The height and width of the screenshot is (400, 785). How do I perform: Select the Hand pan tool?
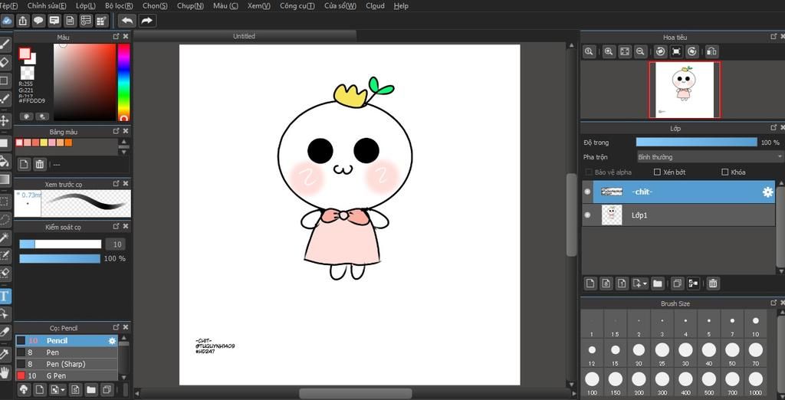click(x=5, y=372)
